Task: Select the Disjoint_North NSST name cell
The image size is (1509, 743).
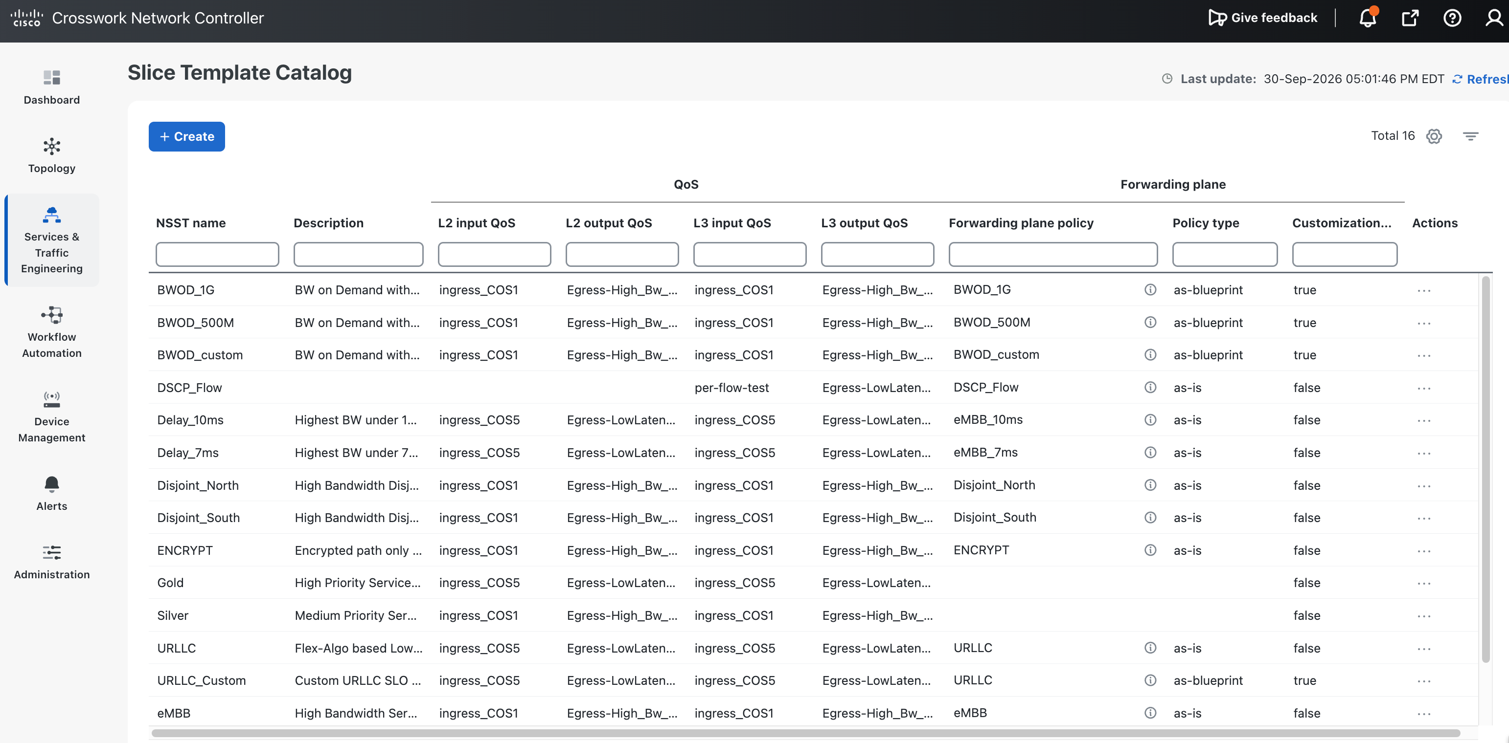Action: pos(198,485)
